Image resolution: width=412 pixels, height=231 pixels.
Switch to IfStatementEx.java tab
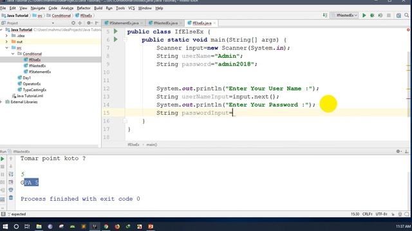[124, 23]
